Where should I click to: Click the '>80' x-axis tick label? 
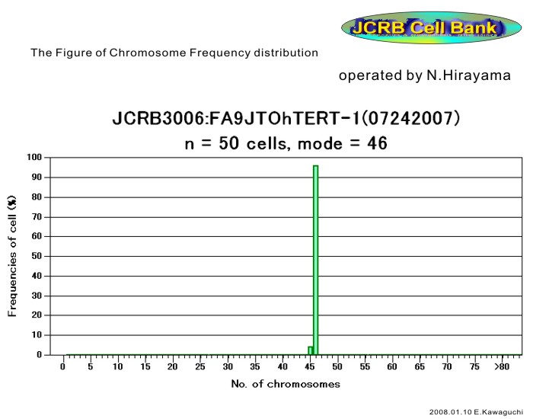pyautogui.click(x=502, y=366)
